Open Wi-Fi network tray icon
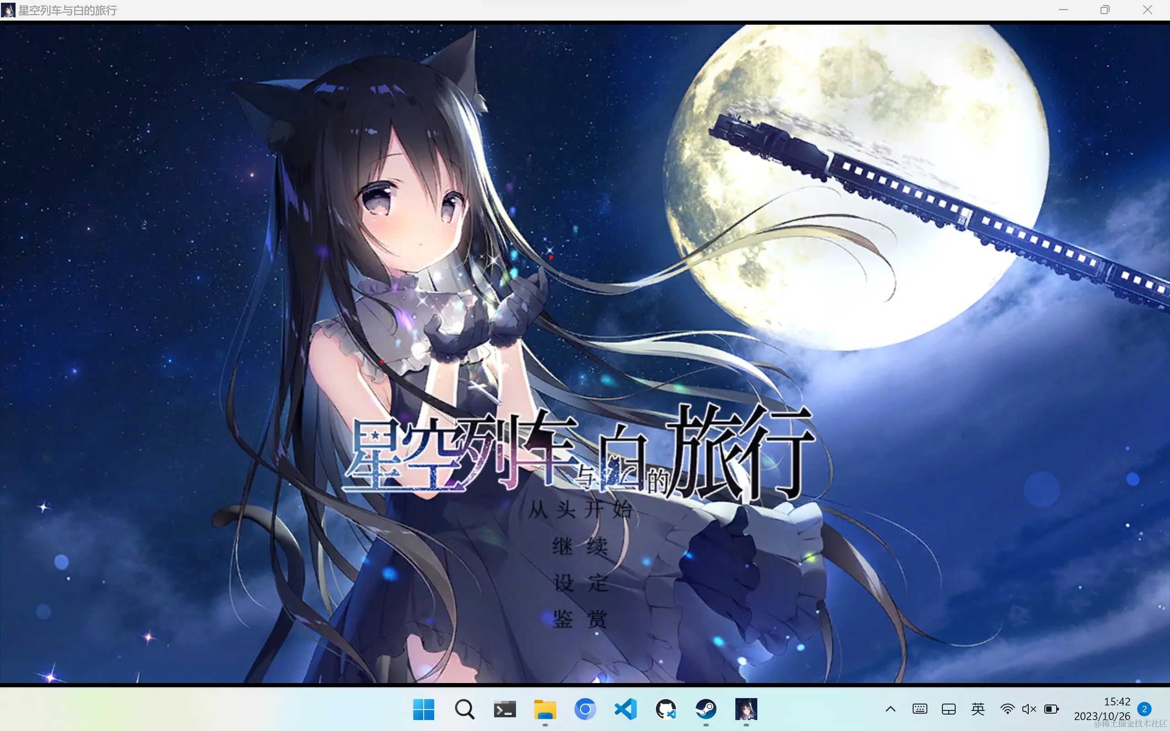Screen dimensions: 1170x731 1008,709
